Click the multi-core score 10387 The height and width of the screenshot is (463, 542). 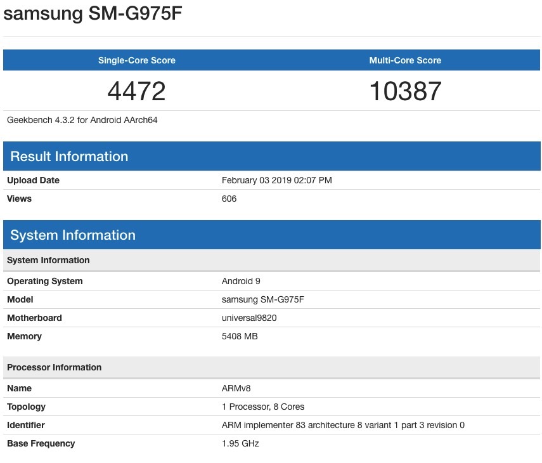[x=405, y=91]
